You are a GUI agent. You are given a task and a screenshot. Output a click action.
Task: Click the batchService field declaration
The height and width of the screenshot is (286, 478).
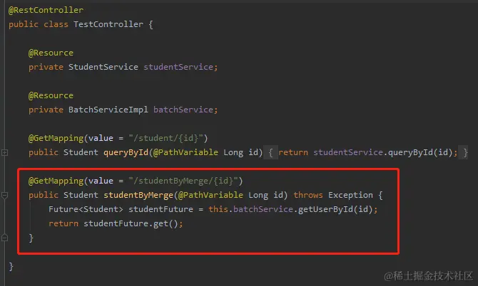(x=183, y=110)
